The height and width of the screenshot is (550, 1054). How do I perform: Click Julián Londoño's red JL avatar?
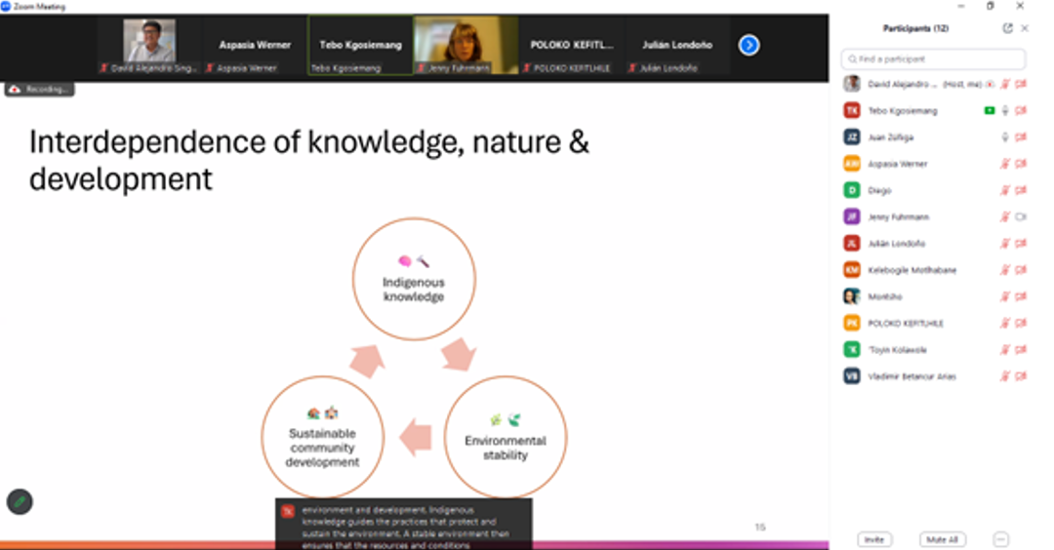point(852,243)
